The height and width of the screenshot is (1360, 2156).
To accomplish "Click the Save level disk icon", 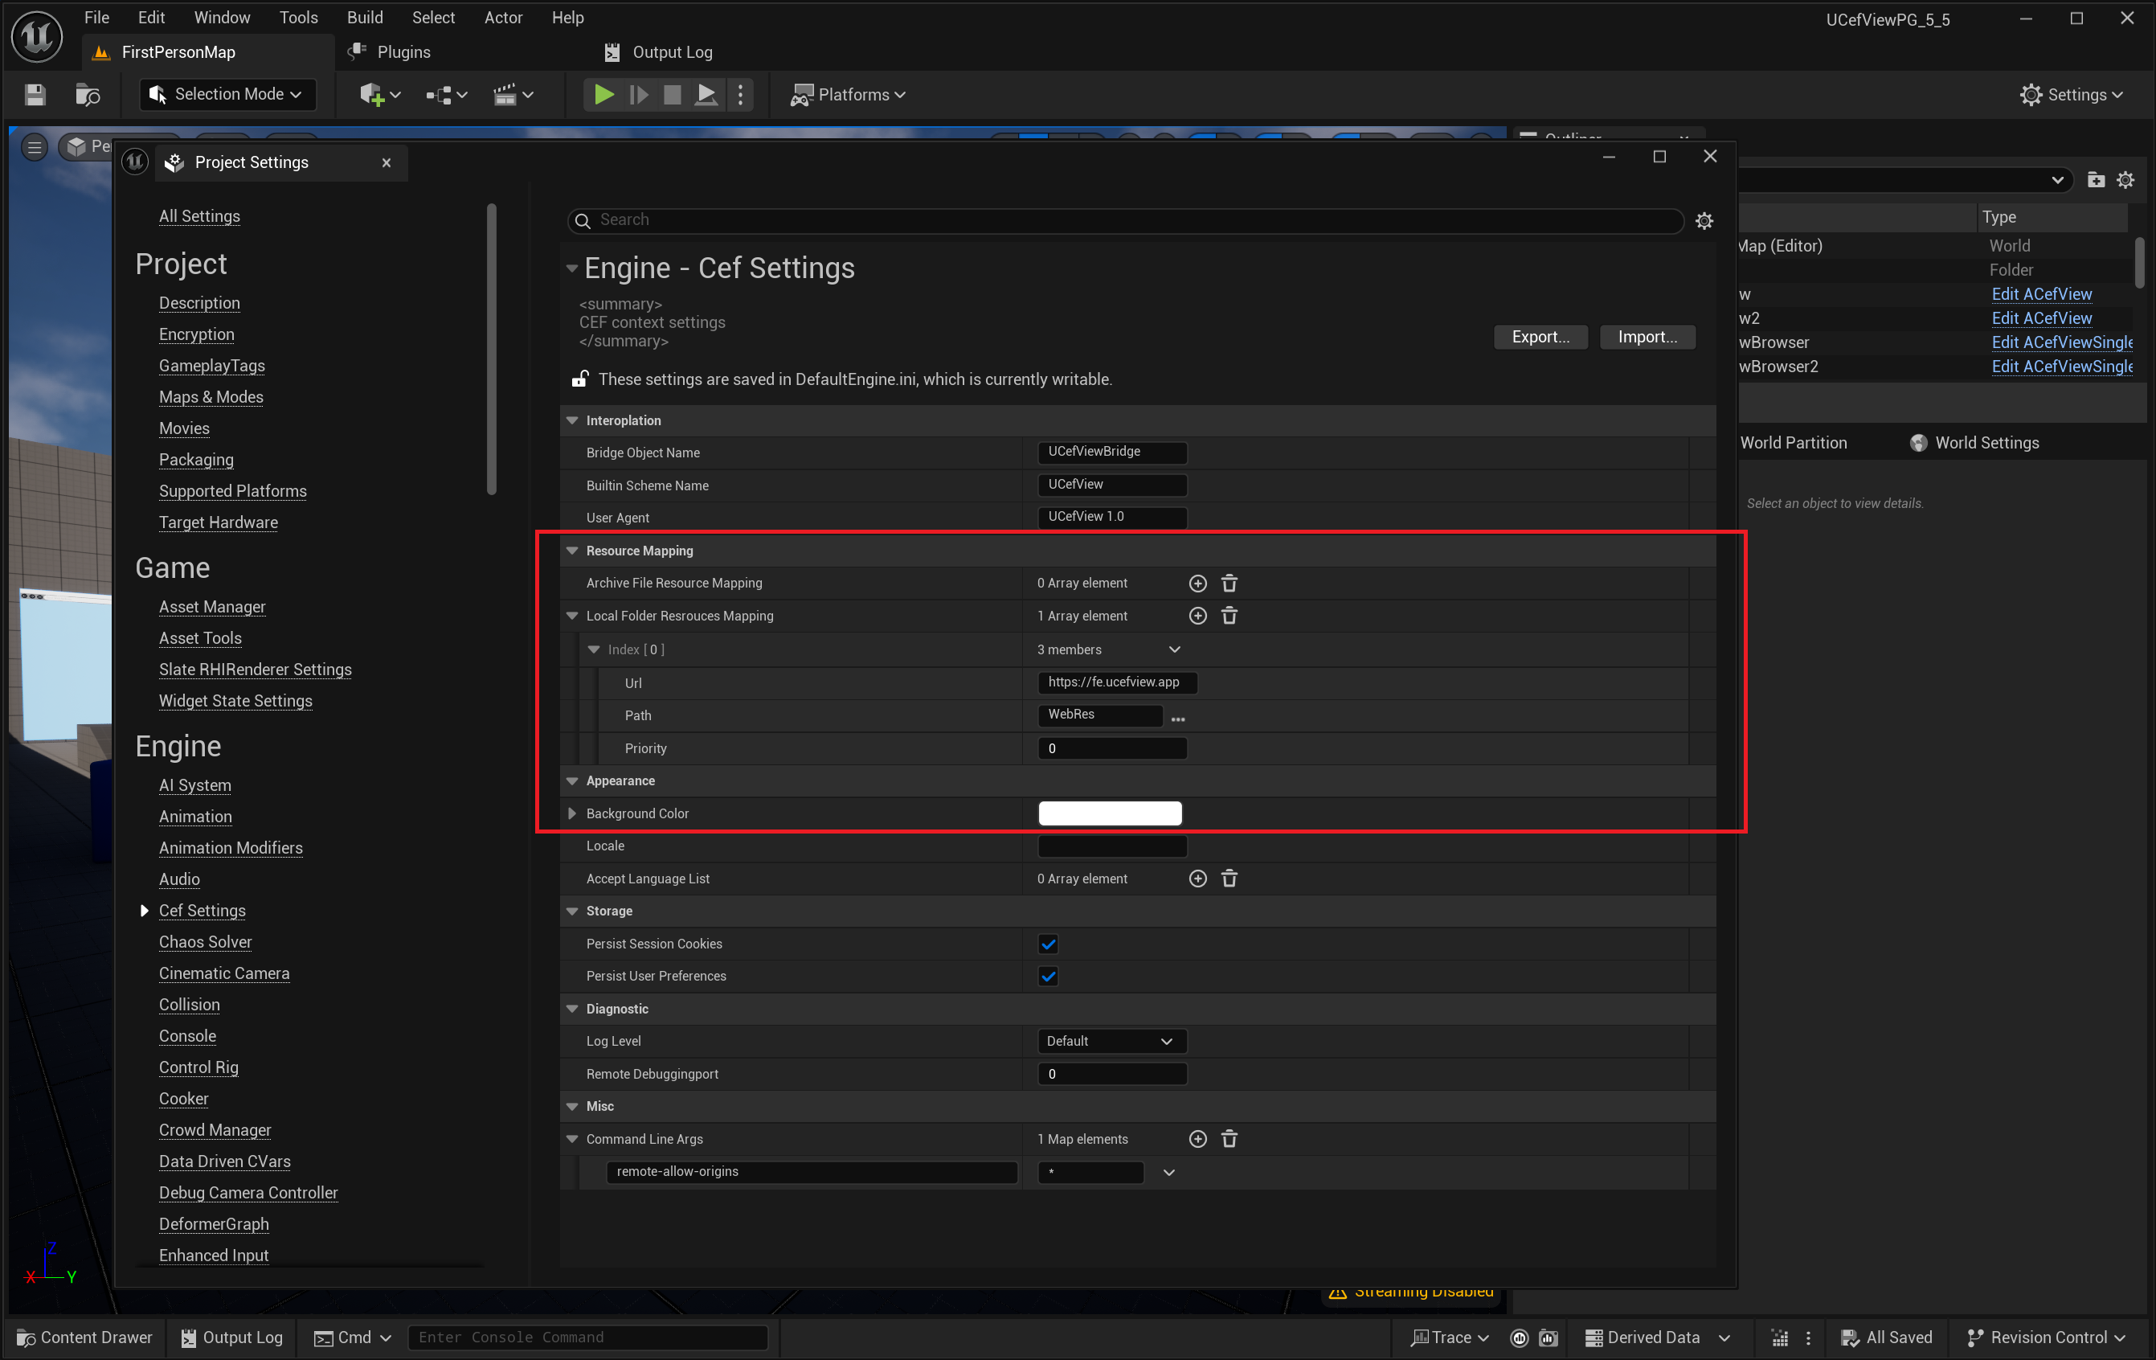I will click(35, 94).
